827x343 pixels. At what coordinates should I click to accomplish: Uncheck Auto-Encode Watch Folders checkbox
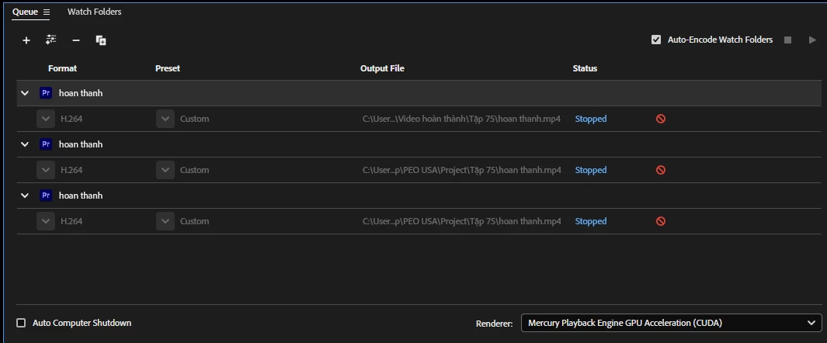click(x=656, y=40)
